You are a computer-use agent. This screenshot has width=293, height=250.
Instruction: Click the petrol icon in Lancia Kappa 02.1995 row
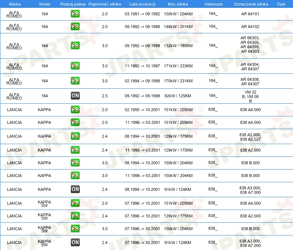[75, 109]
